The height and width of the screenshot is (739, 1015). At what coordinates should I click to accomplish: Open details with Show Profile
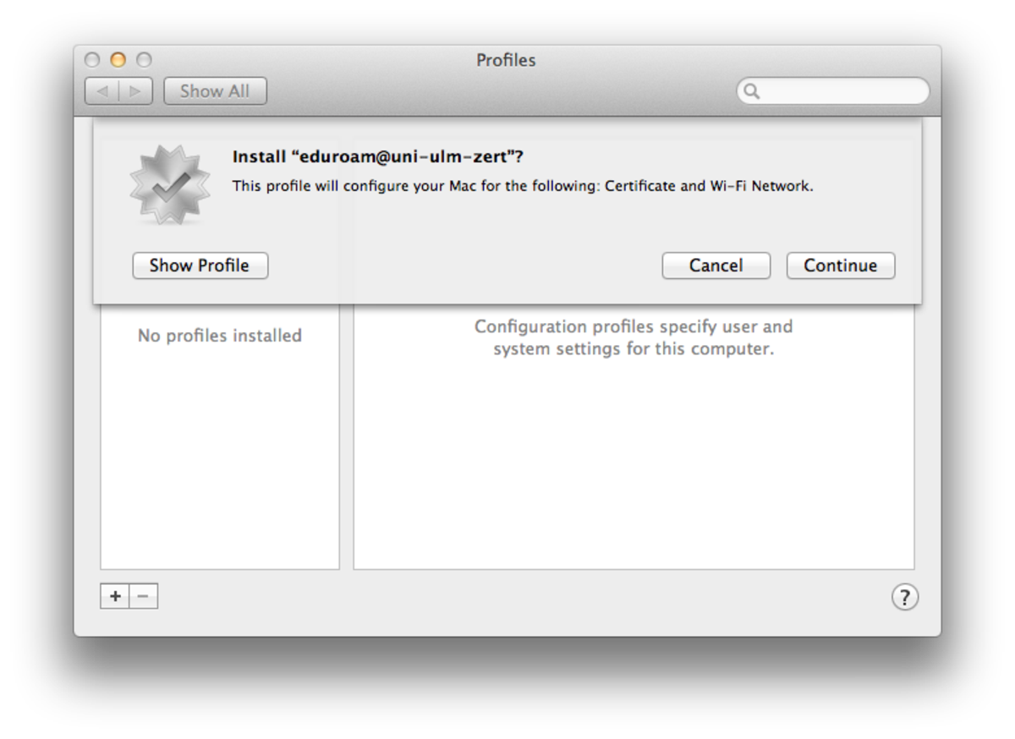coord(200,265)
